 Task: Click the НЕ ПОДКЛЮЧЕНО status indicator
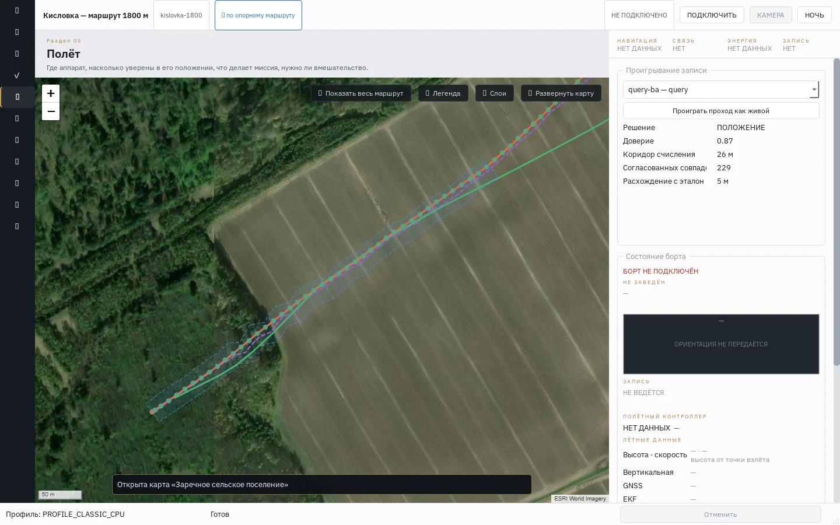[x=639, y=15]
